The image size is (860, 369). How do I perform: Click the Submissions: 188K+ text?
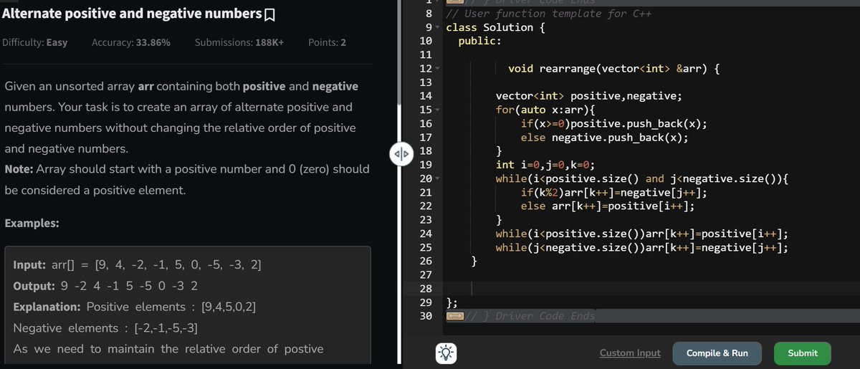[x=239, y=42]
